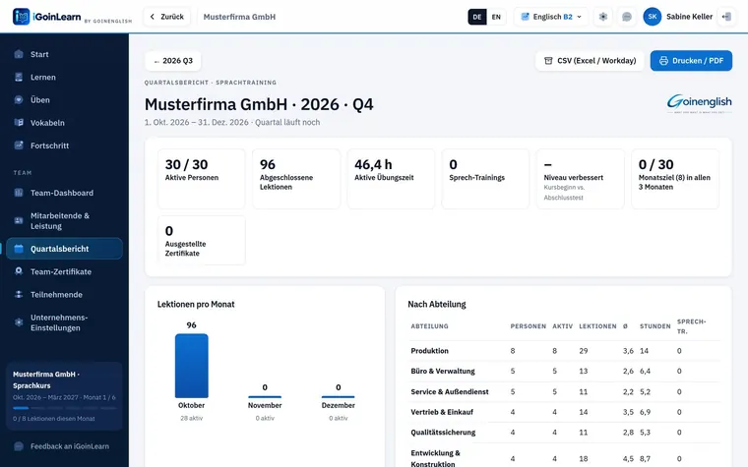Open the Vokabeln section
Screen dimensions: 748x467
point(64,123)
